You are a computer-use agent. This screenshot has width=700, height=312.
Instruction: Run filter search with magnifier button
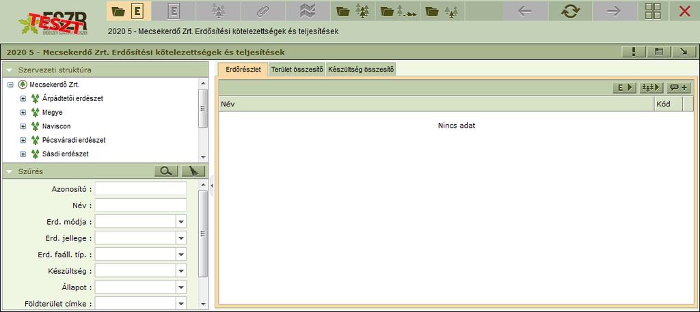[x=166, y=171]
